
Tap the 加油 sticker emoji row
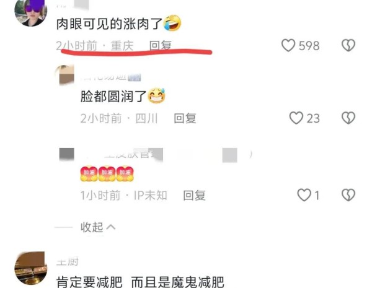click(x=107, y=173)
